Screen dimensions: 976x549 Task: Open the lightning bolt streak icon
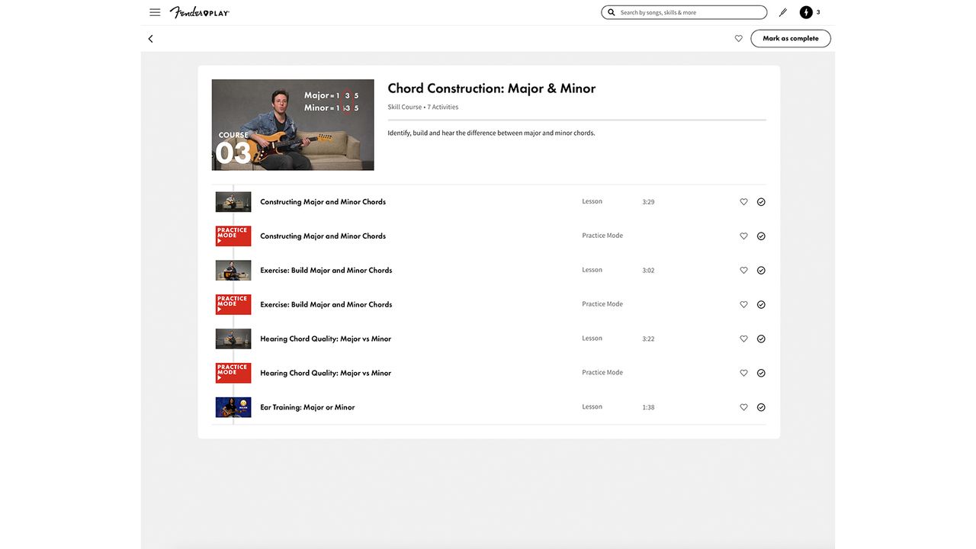(x=806, y=12)
